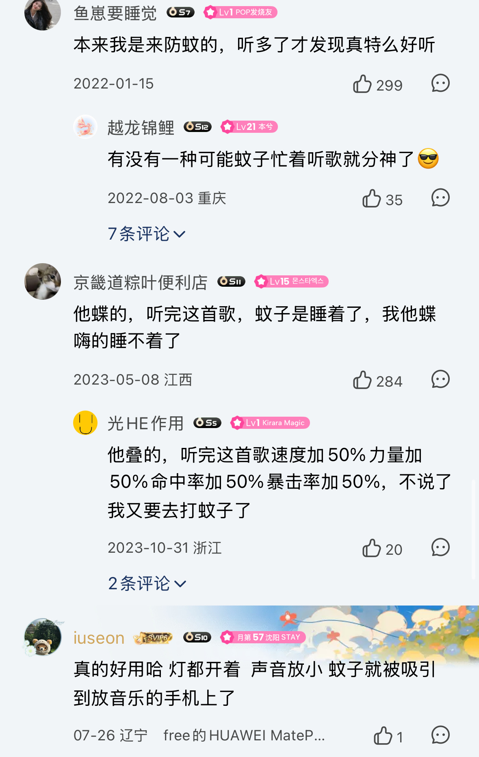Screen dimensions: 479x757
Task: Like iuseon's comment with 1 like
Action: 383,736
